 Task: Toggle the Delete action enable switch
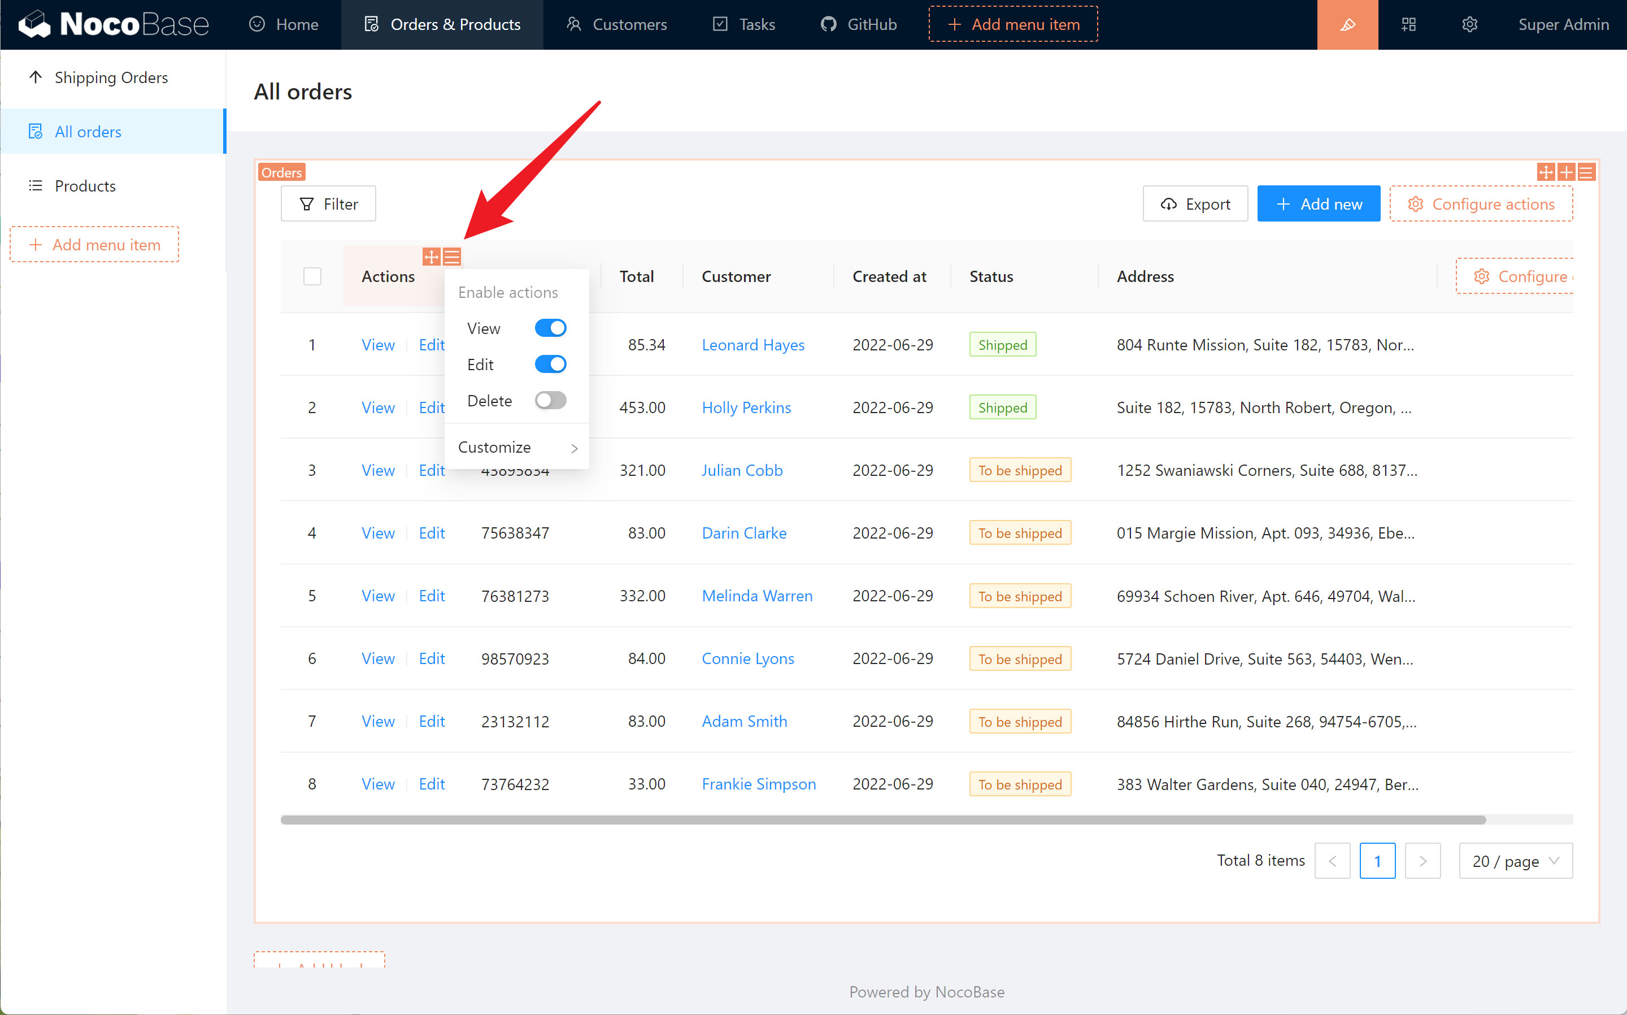549,401
